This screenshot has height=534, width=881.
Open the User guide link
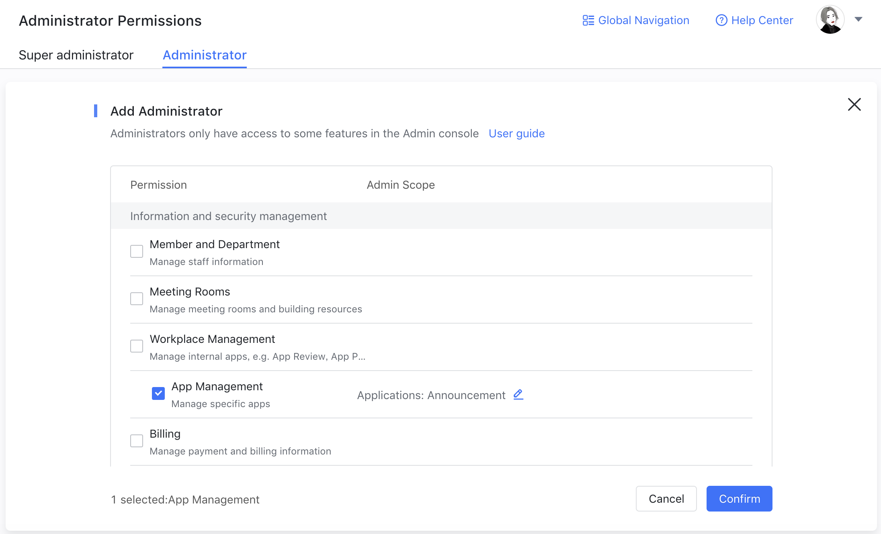point(516,133)
